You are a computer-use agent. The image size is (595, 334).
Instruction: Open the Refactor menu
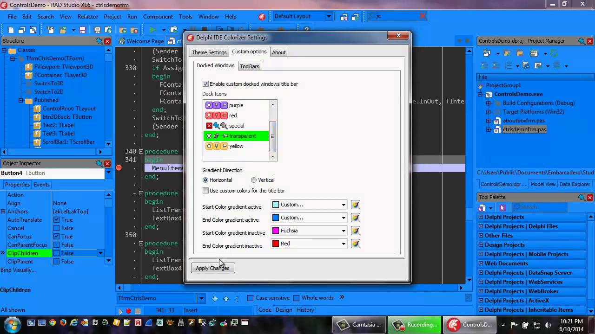(x=88, y=17)
